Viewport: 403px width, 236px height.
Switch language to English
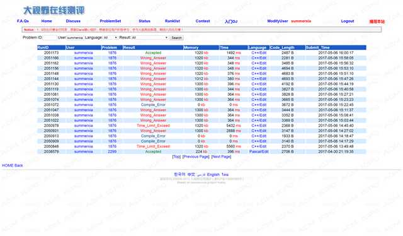tap(213, 174)
